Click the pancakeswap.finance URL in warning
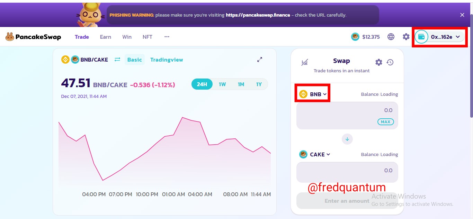 (x=258, y=15)
